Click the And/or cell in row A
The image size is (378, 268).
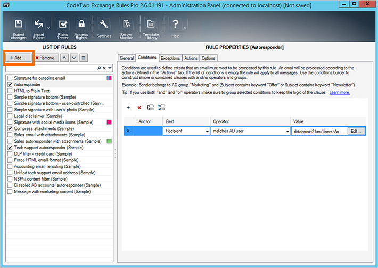(147, 131)
